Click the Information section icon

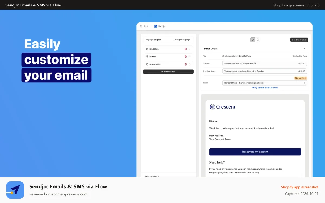[147, 64]
